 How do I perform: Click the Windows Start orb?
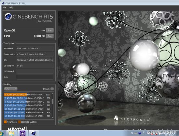pos(1,133)
